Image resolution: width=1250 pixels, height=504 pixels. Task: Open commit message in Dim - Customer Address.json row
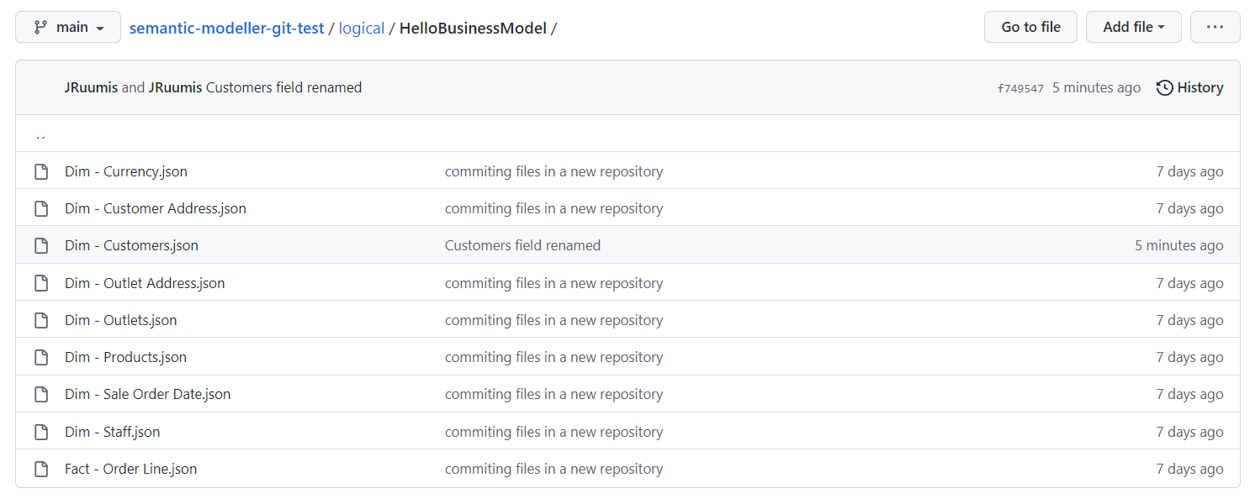[x=553, y=208]
